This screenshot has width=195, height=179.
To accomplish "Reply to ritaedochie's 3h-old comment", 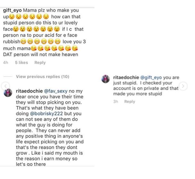I will (x=130, y=102).
